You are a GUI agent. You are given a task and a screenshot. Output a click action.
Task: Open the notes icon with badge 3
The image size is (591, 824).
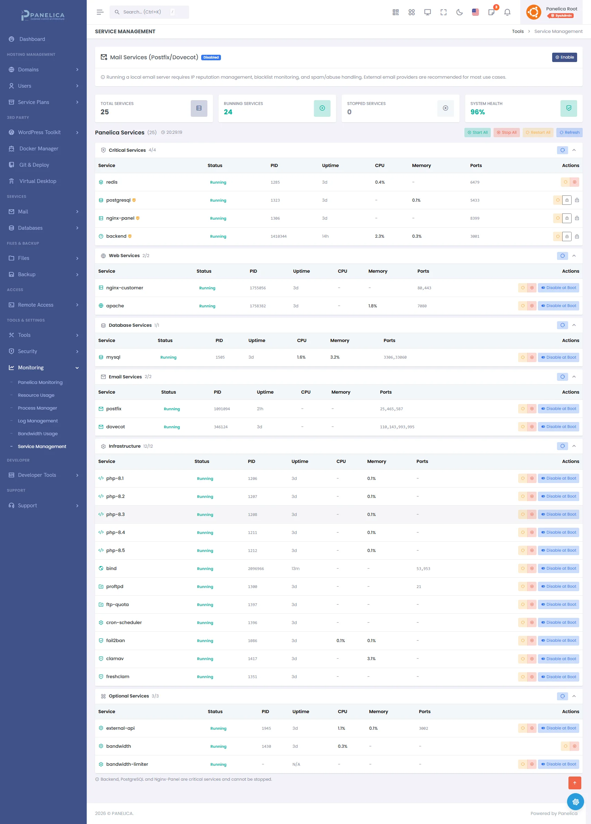491,12
